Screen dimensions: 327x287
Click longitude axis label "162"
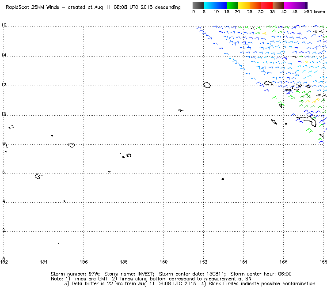[x=204, y=262]
